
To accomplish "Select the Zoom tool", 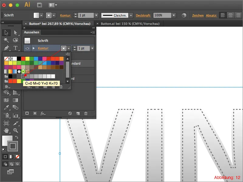I will (x=15, y=130).
